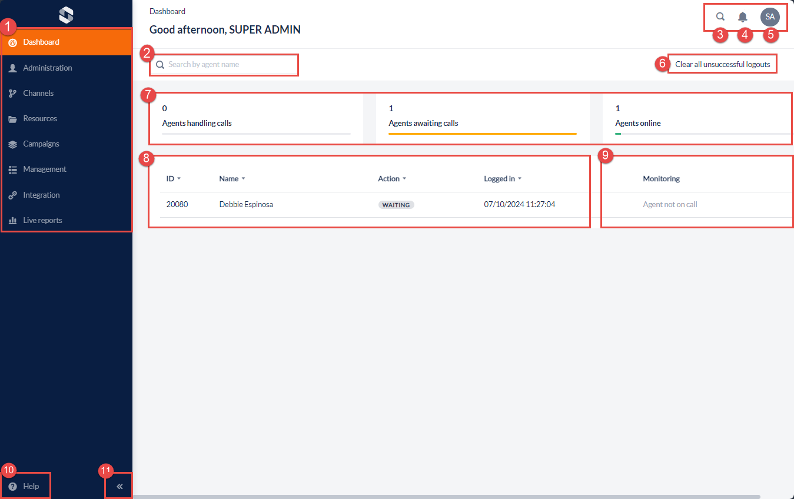Sort agents by Name column arrow
The height and width of the screenshot is (499, 794).
click(x=243, y=179)
